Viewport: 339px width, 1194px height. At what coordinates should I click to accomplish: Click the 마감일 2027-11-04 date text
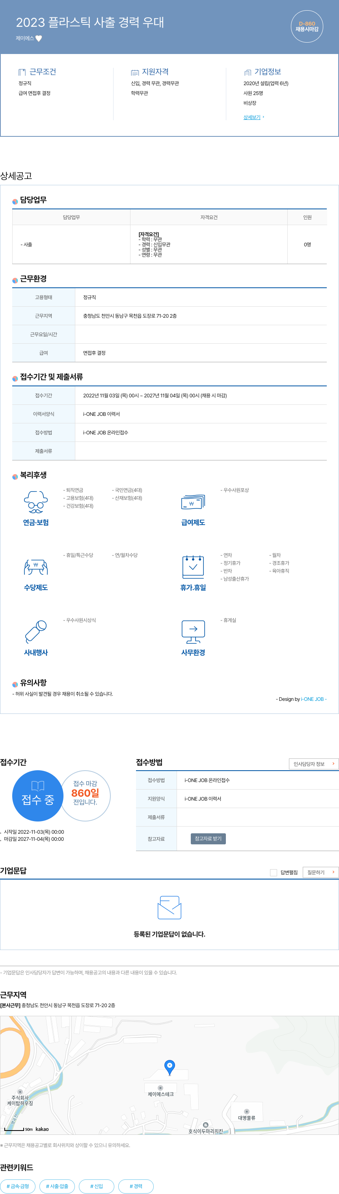[x=34, y=839]
